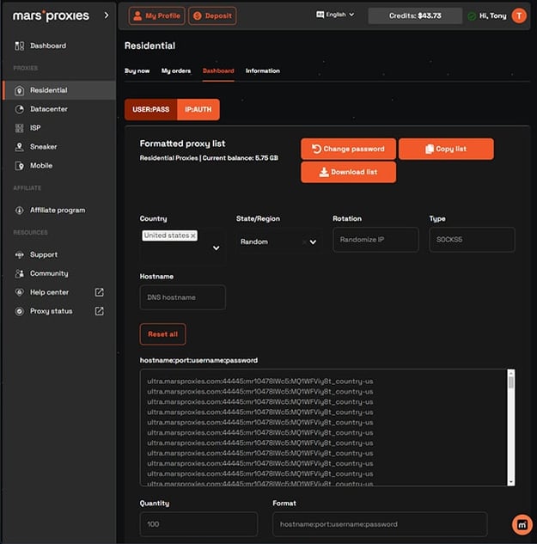537x544 pixels.
Task: Open the Type SOCKS5 selector
Action: pos(472,240)
